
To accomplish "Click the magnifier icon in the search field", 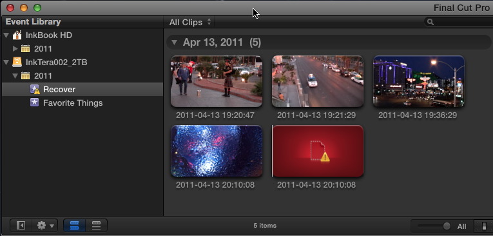I will tap(430, 22).
